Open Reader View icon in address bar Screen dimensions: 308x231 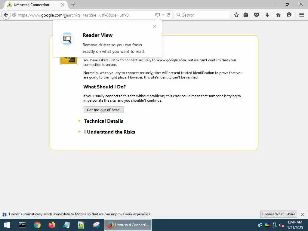coord(157,15)
